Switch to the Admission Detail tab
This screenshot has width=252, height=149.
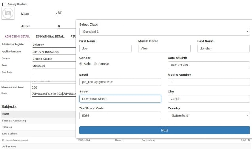(17, 36)
